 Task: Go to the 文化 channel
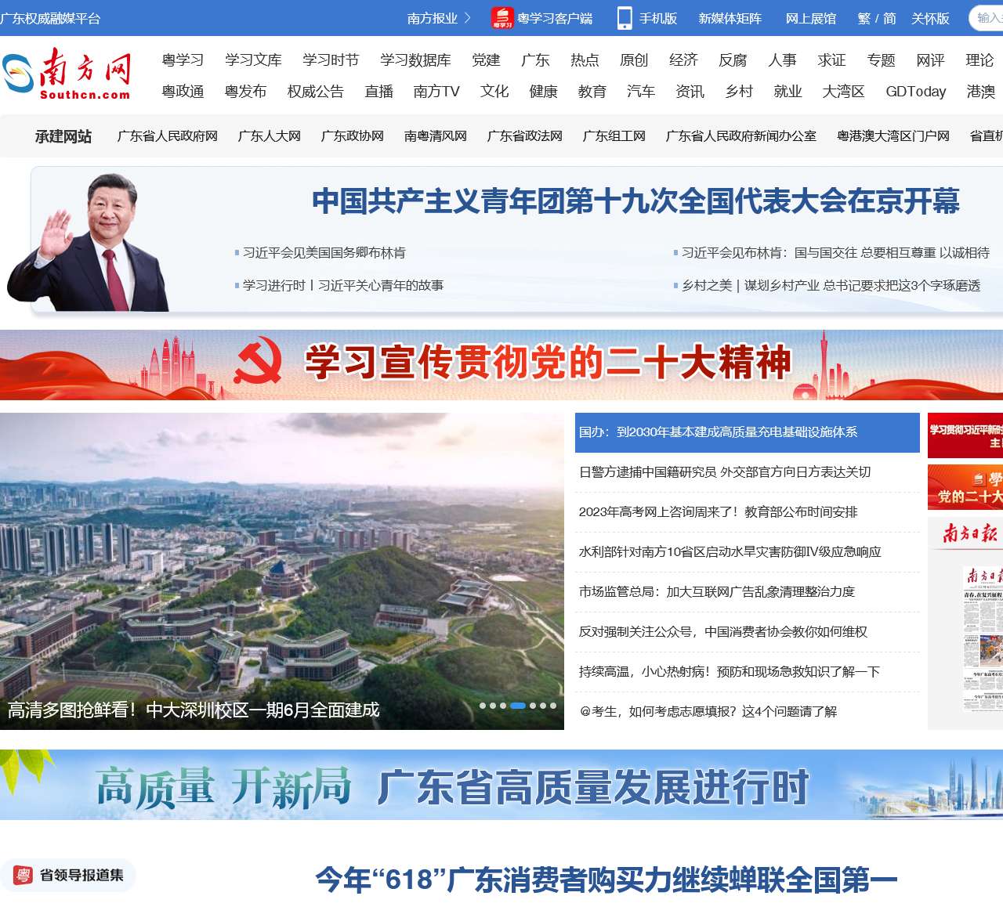tap(494, 92)
